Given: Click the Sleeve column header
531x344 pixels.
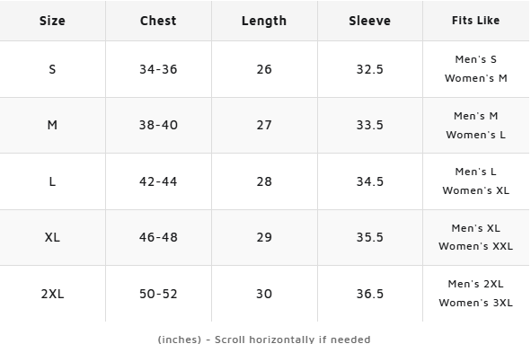Looking at the screenshot, I should [370, 21].
